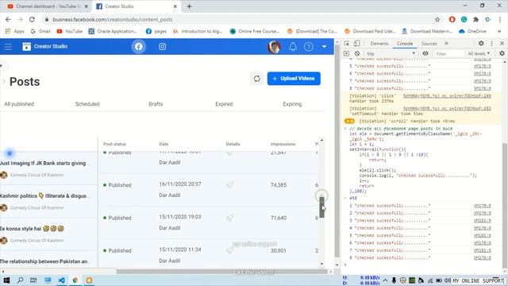Clear the console
Viewport: 508px width, 286px height.
[357, 53]
